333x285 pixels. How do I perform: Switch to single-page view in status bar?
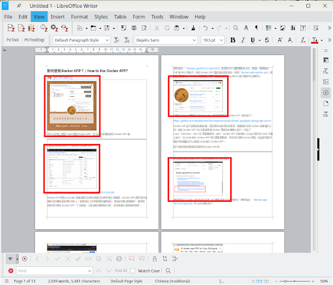(253, 281)
